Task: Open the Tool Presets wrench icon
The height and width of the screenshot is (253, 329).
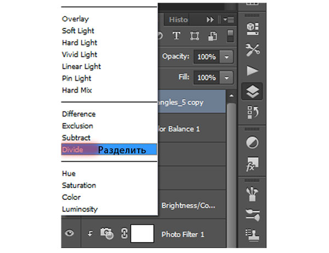Action: point(252,49)
